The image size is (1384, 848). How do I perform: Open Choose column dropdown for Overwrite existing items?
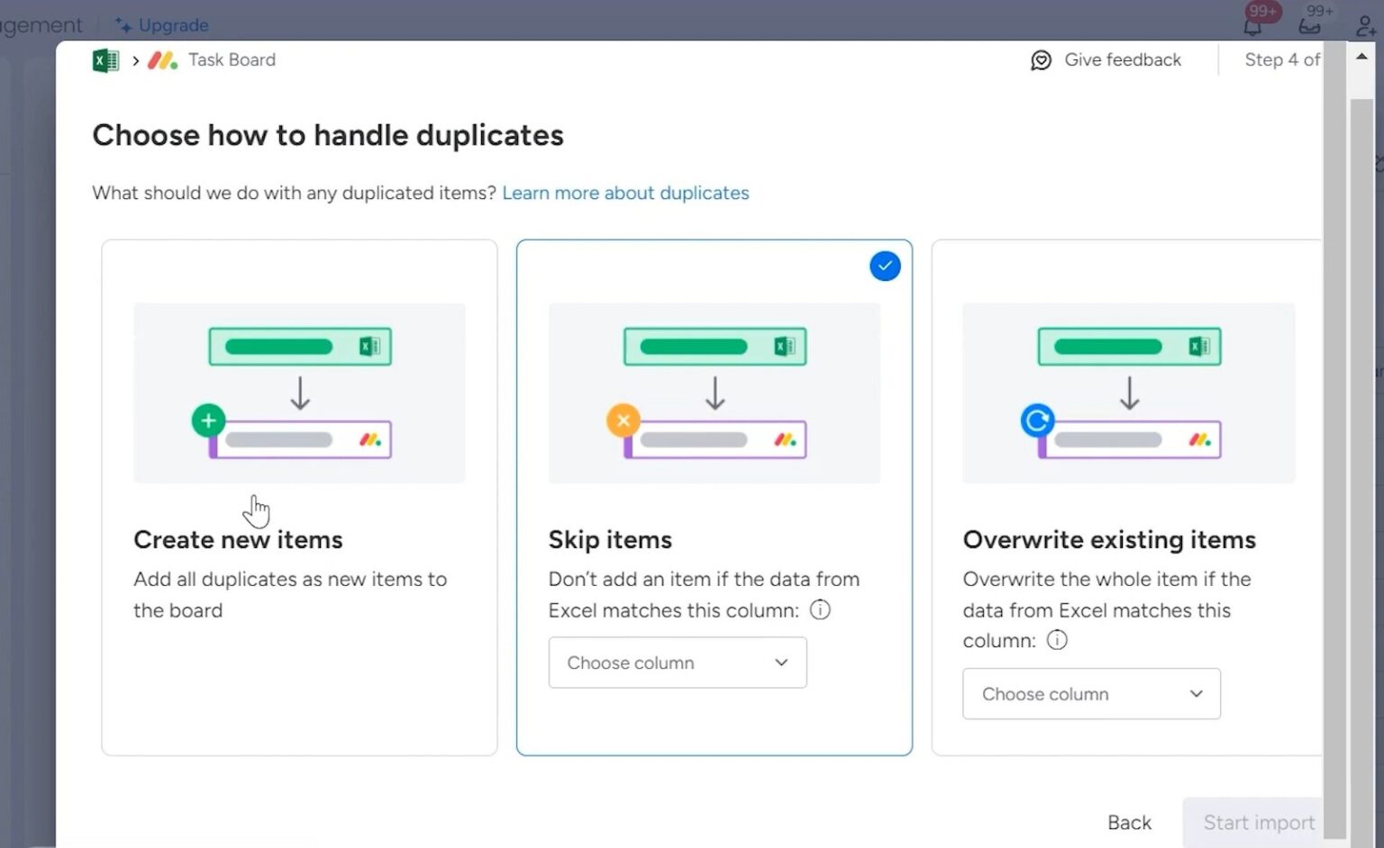(1091, 693)
